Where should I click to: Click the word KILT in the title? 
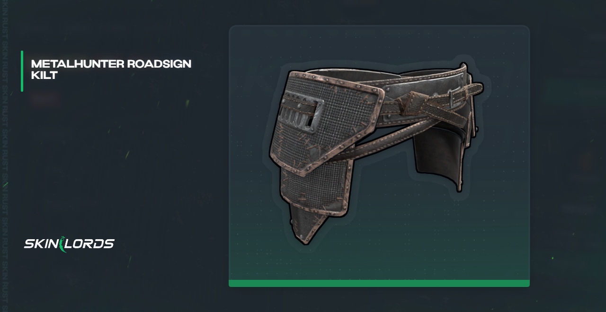(x=44, y=75)
